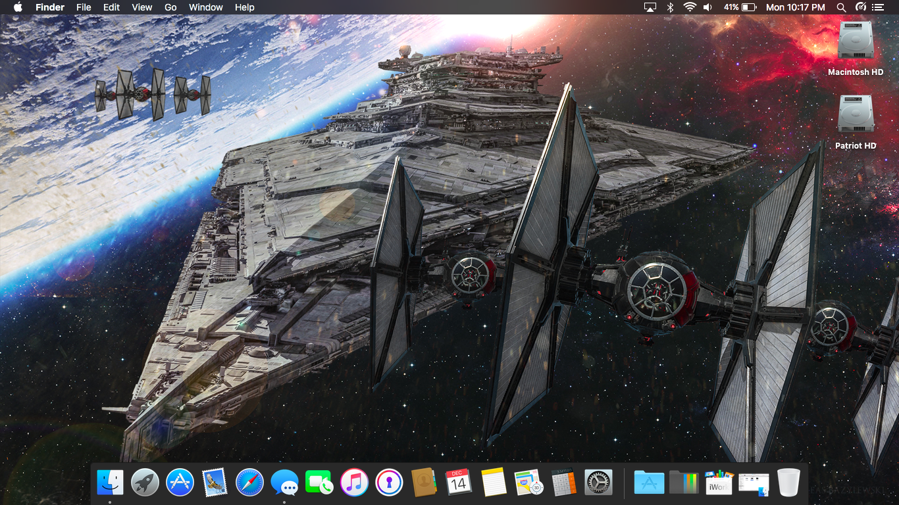Click the gauge icon in the menu bar
Image resolution: width=899 pixels, height=505 pixels.
pos(860,7)
